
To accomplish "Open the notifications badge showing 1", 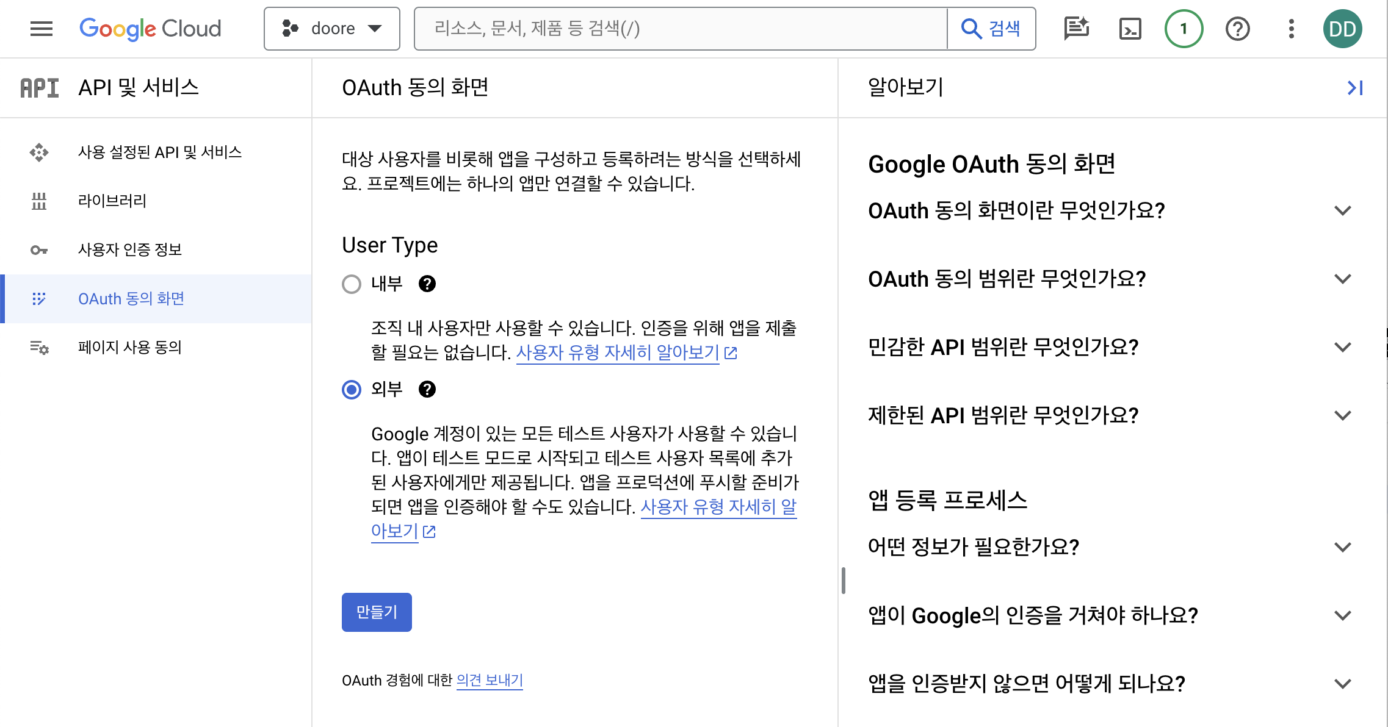I will tap(1184, 29).
